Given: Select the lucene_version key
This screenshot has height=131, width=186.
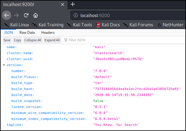Looking at the screenshot, I should click(x=27, y=107).
